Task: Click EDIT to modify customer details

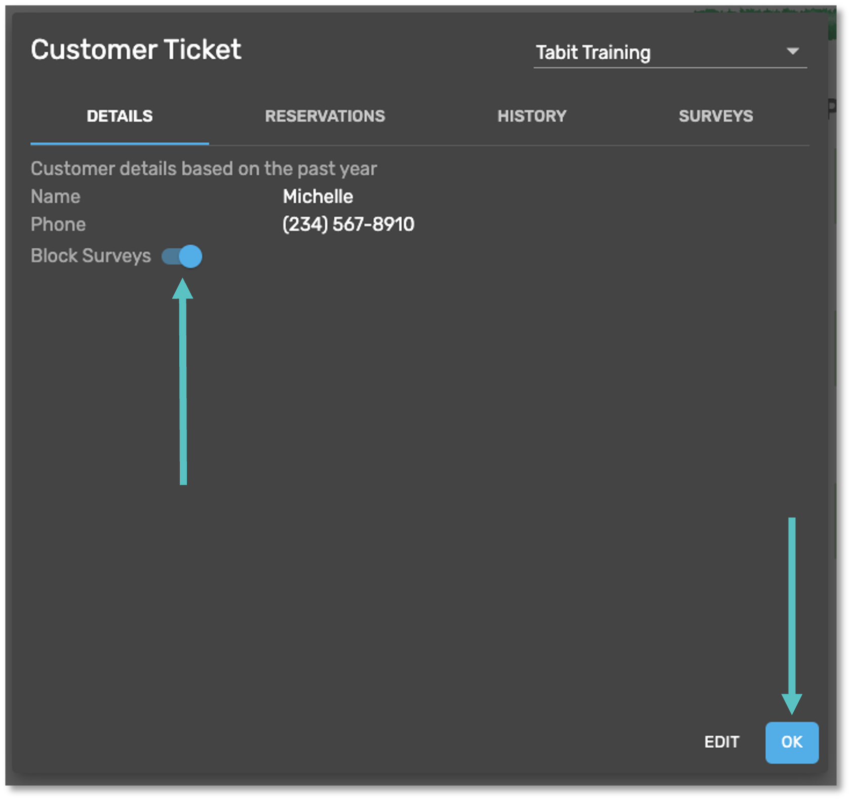Action: coord(721,742)
